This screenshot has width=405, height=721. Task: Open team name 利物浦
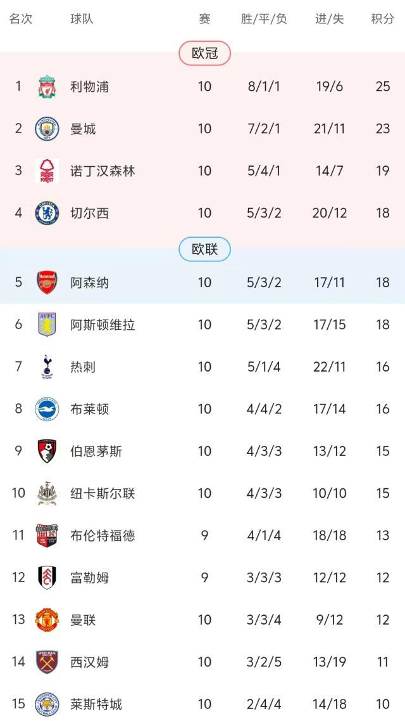89,86
